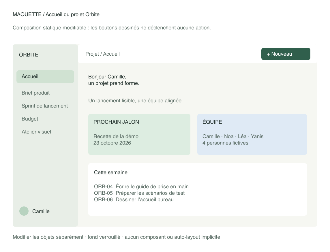
Task: Select the title "MAQUETTE / Accueil du projet Orbite"
Action: (x=56, y=14)
